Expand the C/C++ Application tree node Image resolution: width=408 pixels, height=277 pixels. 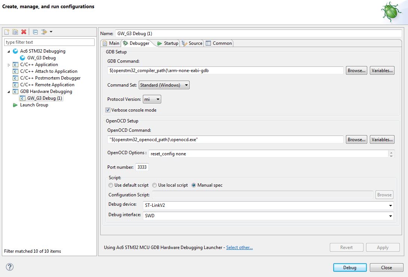pyautogui.click(x=9, y=65)
